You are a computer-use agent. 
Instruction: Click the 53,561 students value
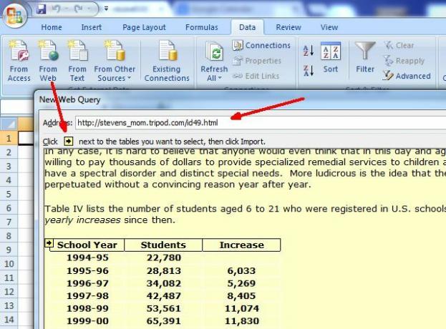tap(163, 308)
